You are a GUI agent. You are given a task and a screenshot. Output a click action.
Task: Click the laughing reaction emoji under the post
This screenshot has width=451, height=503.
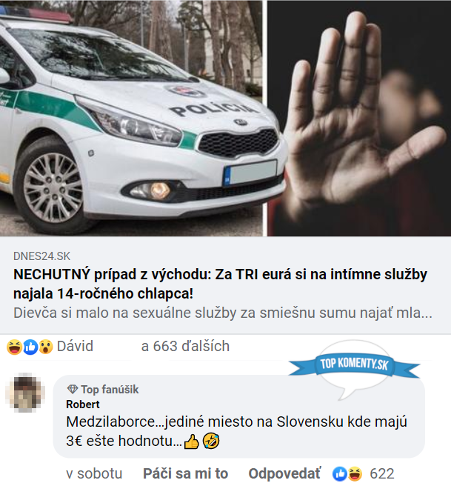point(14,347)
